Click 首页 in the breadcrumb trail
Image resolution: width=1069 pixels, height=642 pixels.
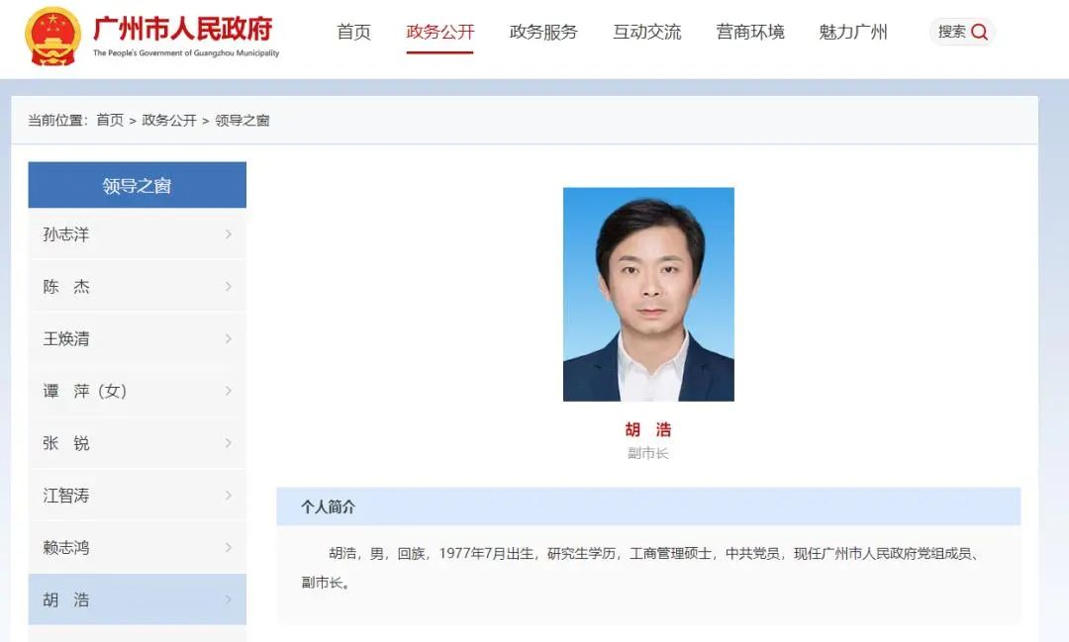[110, 120]
